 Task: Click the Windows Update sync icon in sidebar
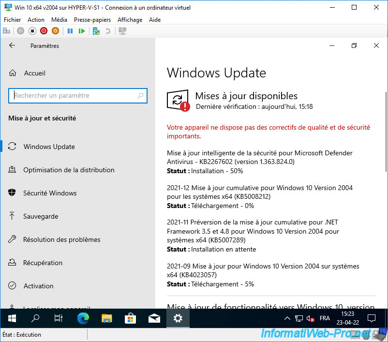pyautogui.click(x=12, y=146)
